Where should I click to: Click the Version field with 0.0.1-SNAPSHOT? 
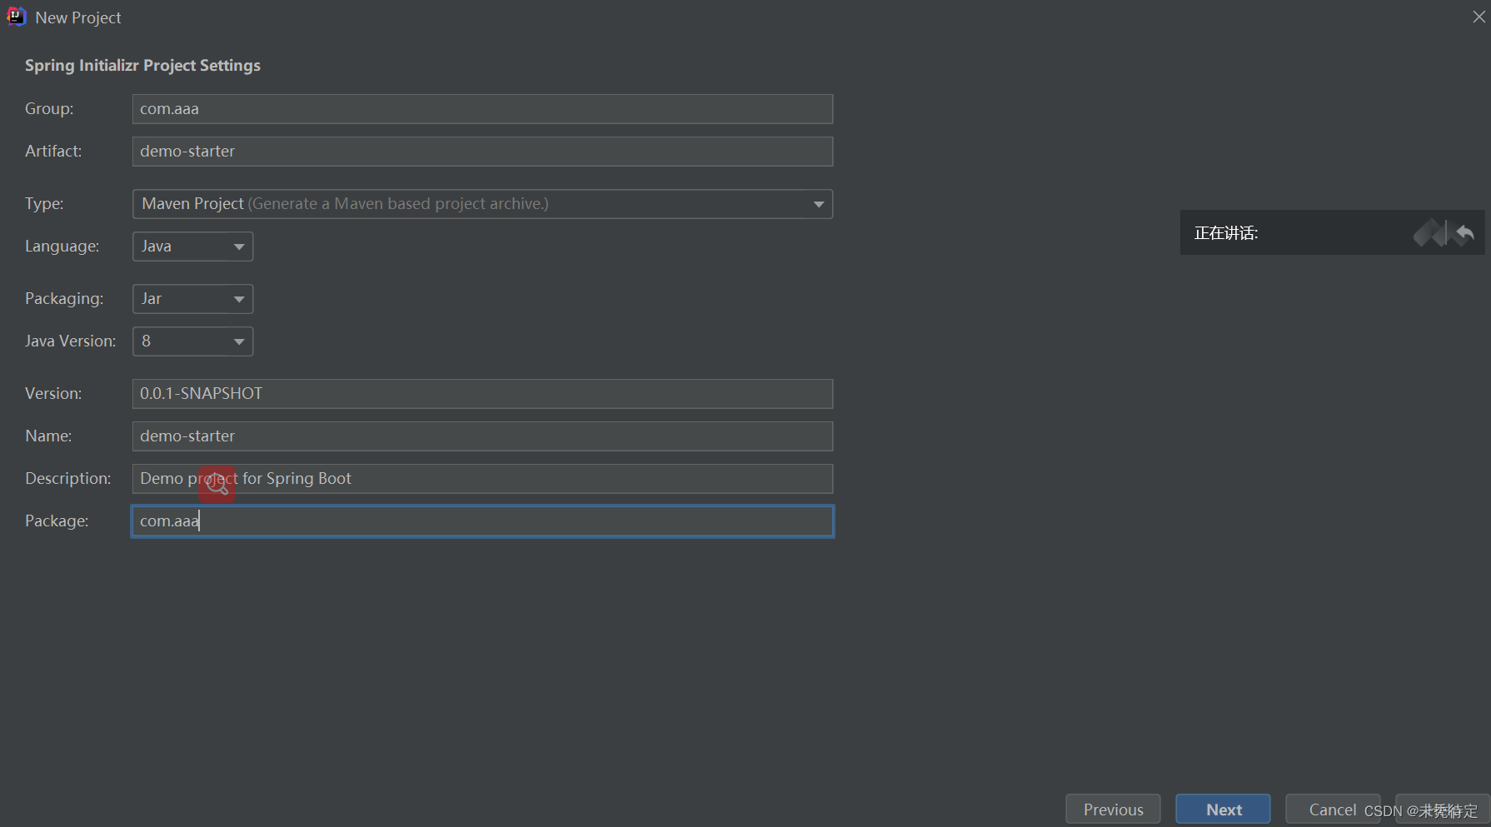482,394
